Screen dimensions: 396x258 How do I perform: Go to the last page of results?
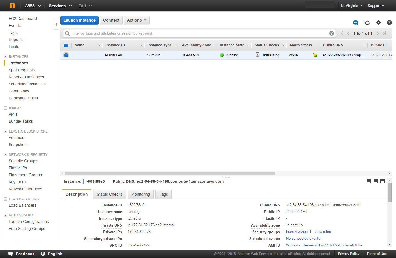[x=385, y=33]
